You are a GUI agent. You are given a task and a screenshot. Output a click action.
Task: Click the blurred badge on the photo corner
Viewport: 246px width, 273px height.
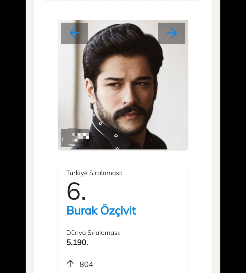75,138
